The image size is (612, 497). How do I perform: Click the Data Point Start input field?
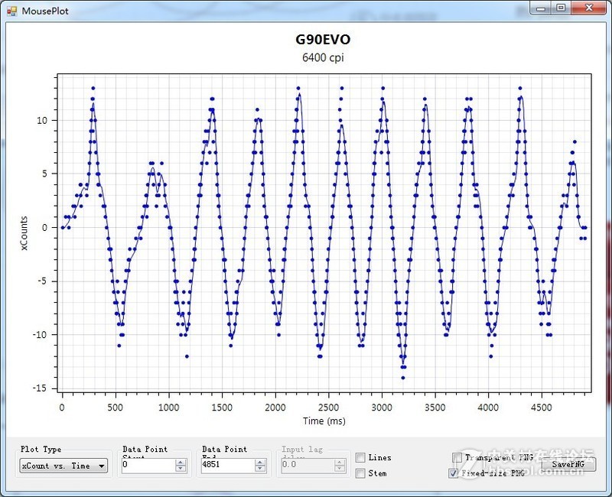click(x=147, y=465)
